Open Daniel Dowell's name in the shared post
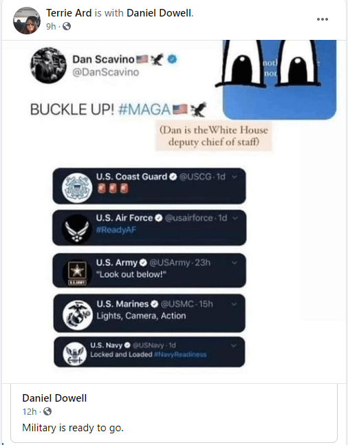348x445 pixels. pyautogui.click(x=54, y=398)
